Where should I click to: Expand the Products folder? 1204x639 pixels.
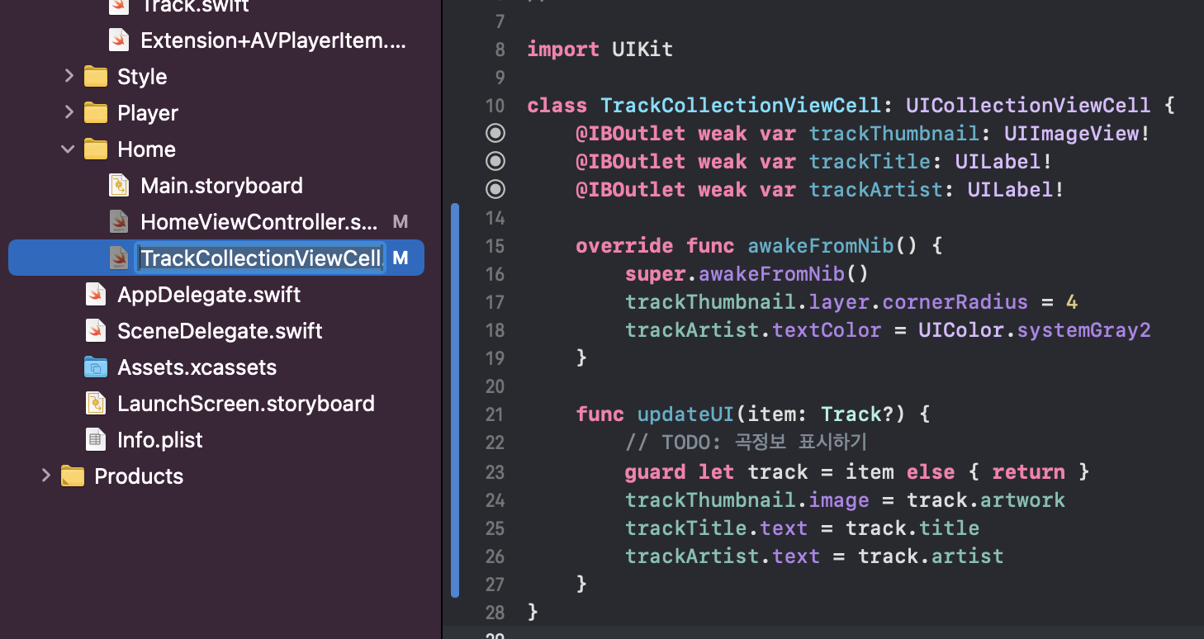point(45,476)
